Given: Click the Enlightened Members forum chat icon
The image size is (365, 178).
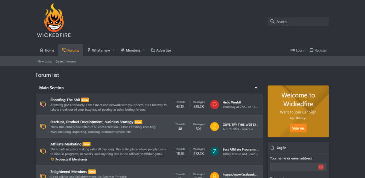Looking at the screenshot, I should [43, 176].
